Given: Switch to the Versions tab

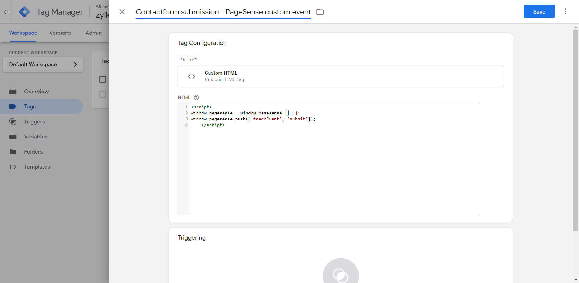Looking at the screenshot, I should coord(60,33).
